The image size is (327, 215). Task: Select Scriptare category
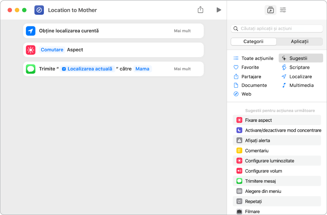(x=299, y=67)
